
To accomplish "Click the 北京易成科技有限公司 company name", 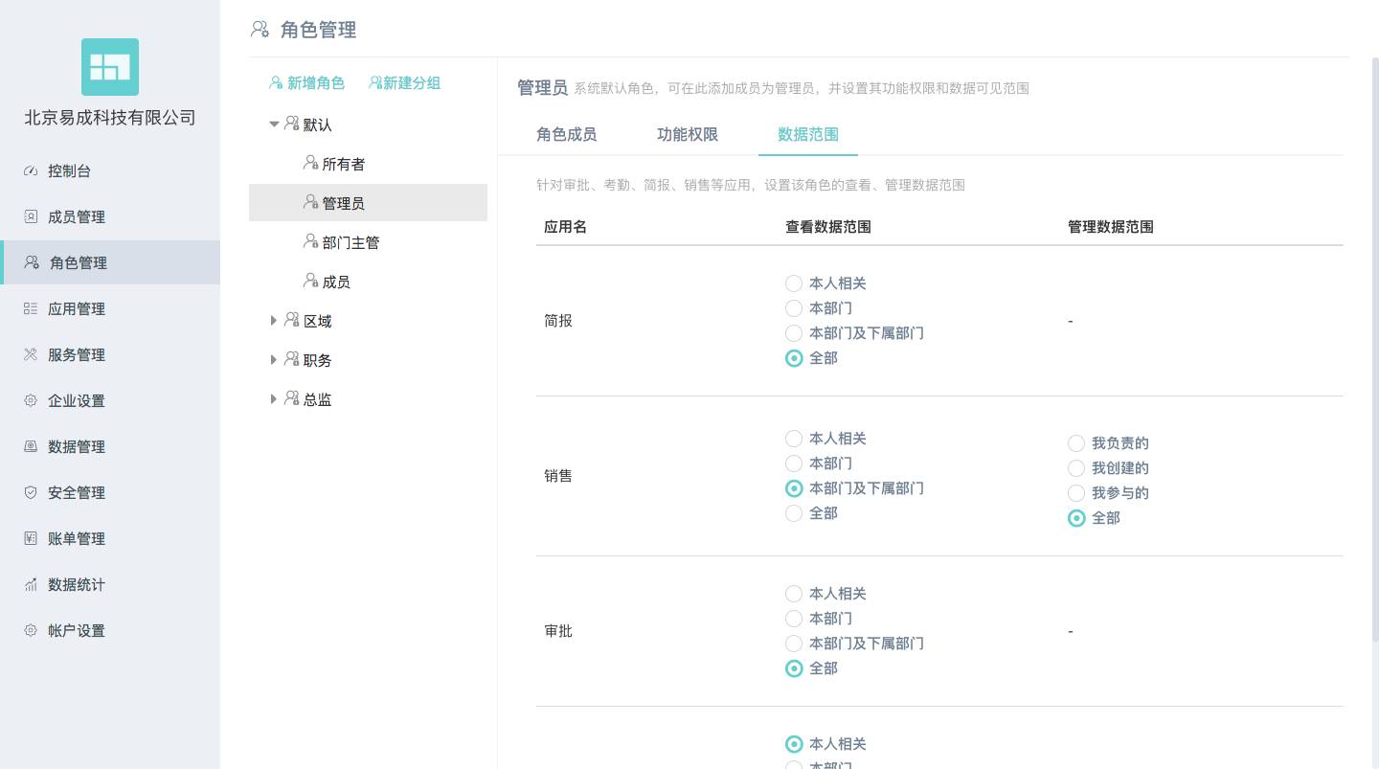I will pos(110,118).
